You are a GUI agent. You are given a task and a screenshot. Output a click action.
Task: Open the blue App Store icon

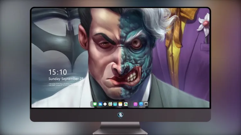[141, 104]
